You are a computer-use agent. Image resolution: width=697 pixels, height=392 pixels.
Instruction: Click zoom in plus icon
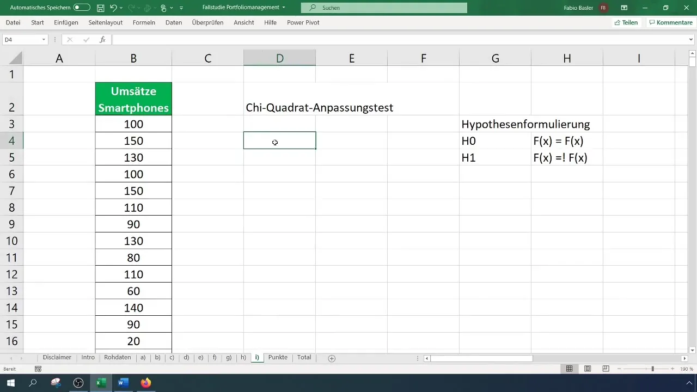point(672,369)
